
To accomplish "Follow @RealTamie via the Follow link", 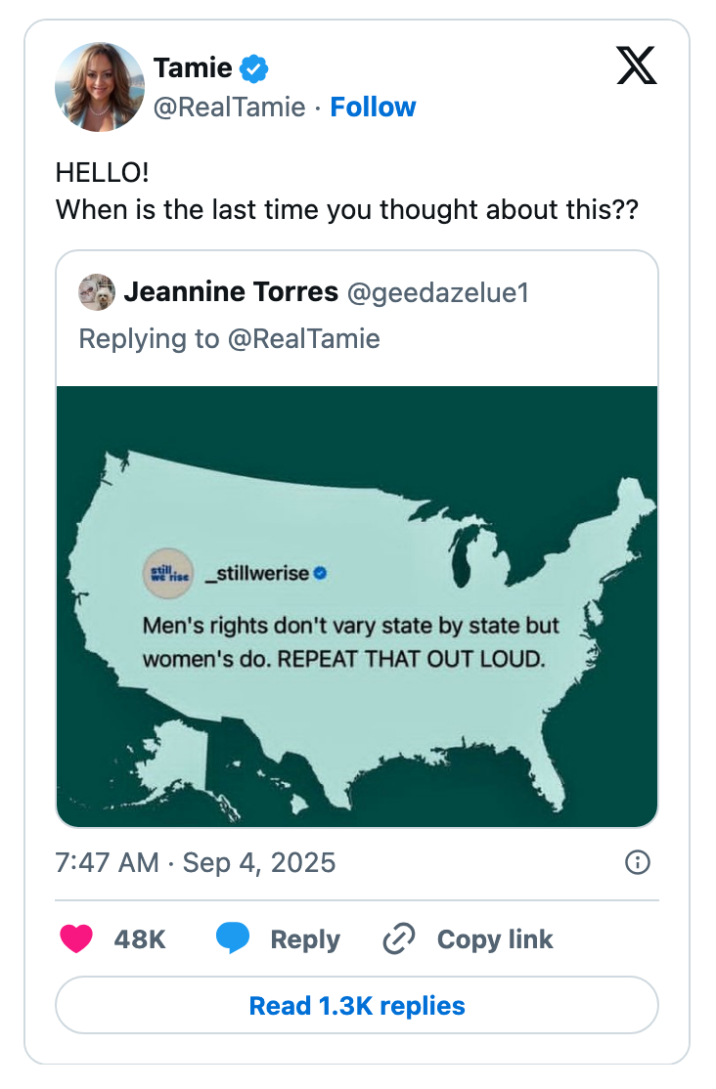I will [373, 108].
